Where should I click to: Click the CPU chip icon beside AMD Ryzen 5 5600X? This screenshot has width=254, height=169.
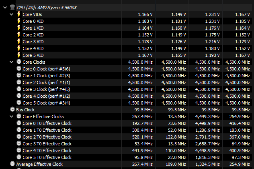[12, 8]
